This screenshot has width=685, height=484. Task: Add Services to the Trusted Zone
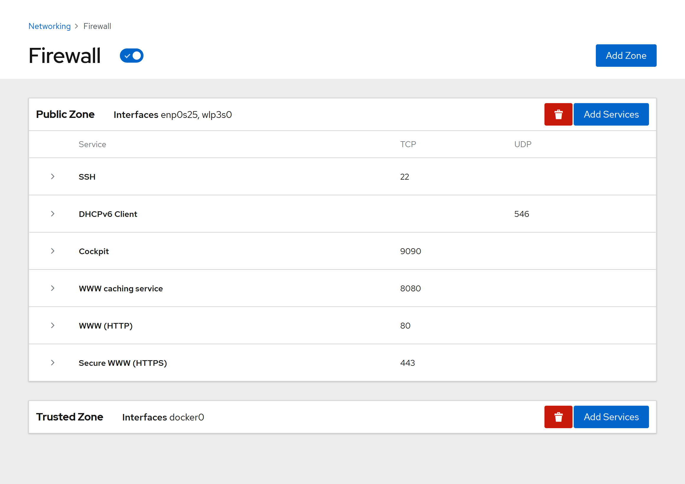coord(611,417)
